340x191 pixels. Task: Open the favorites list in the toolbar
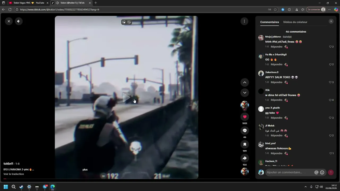tap(303, 10)
